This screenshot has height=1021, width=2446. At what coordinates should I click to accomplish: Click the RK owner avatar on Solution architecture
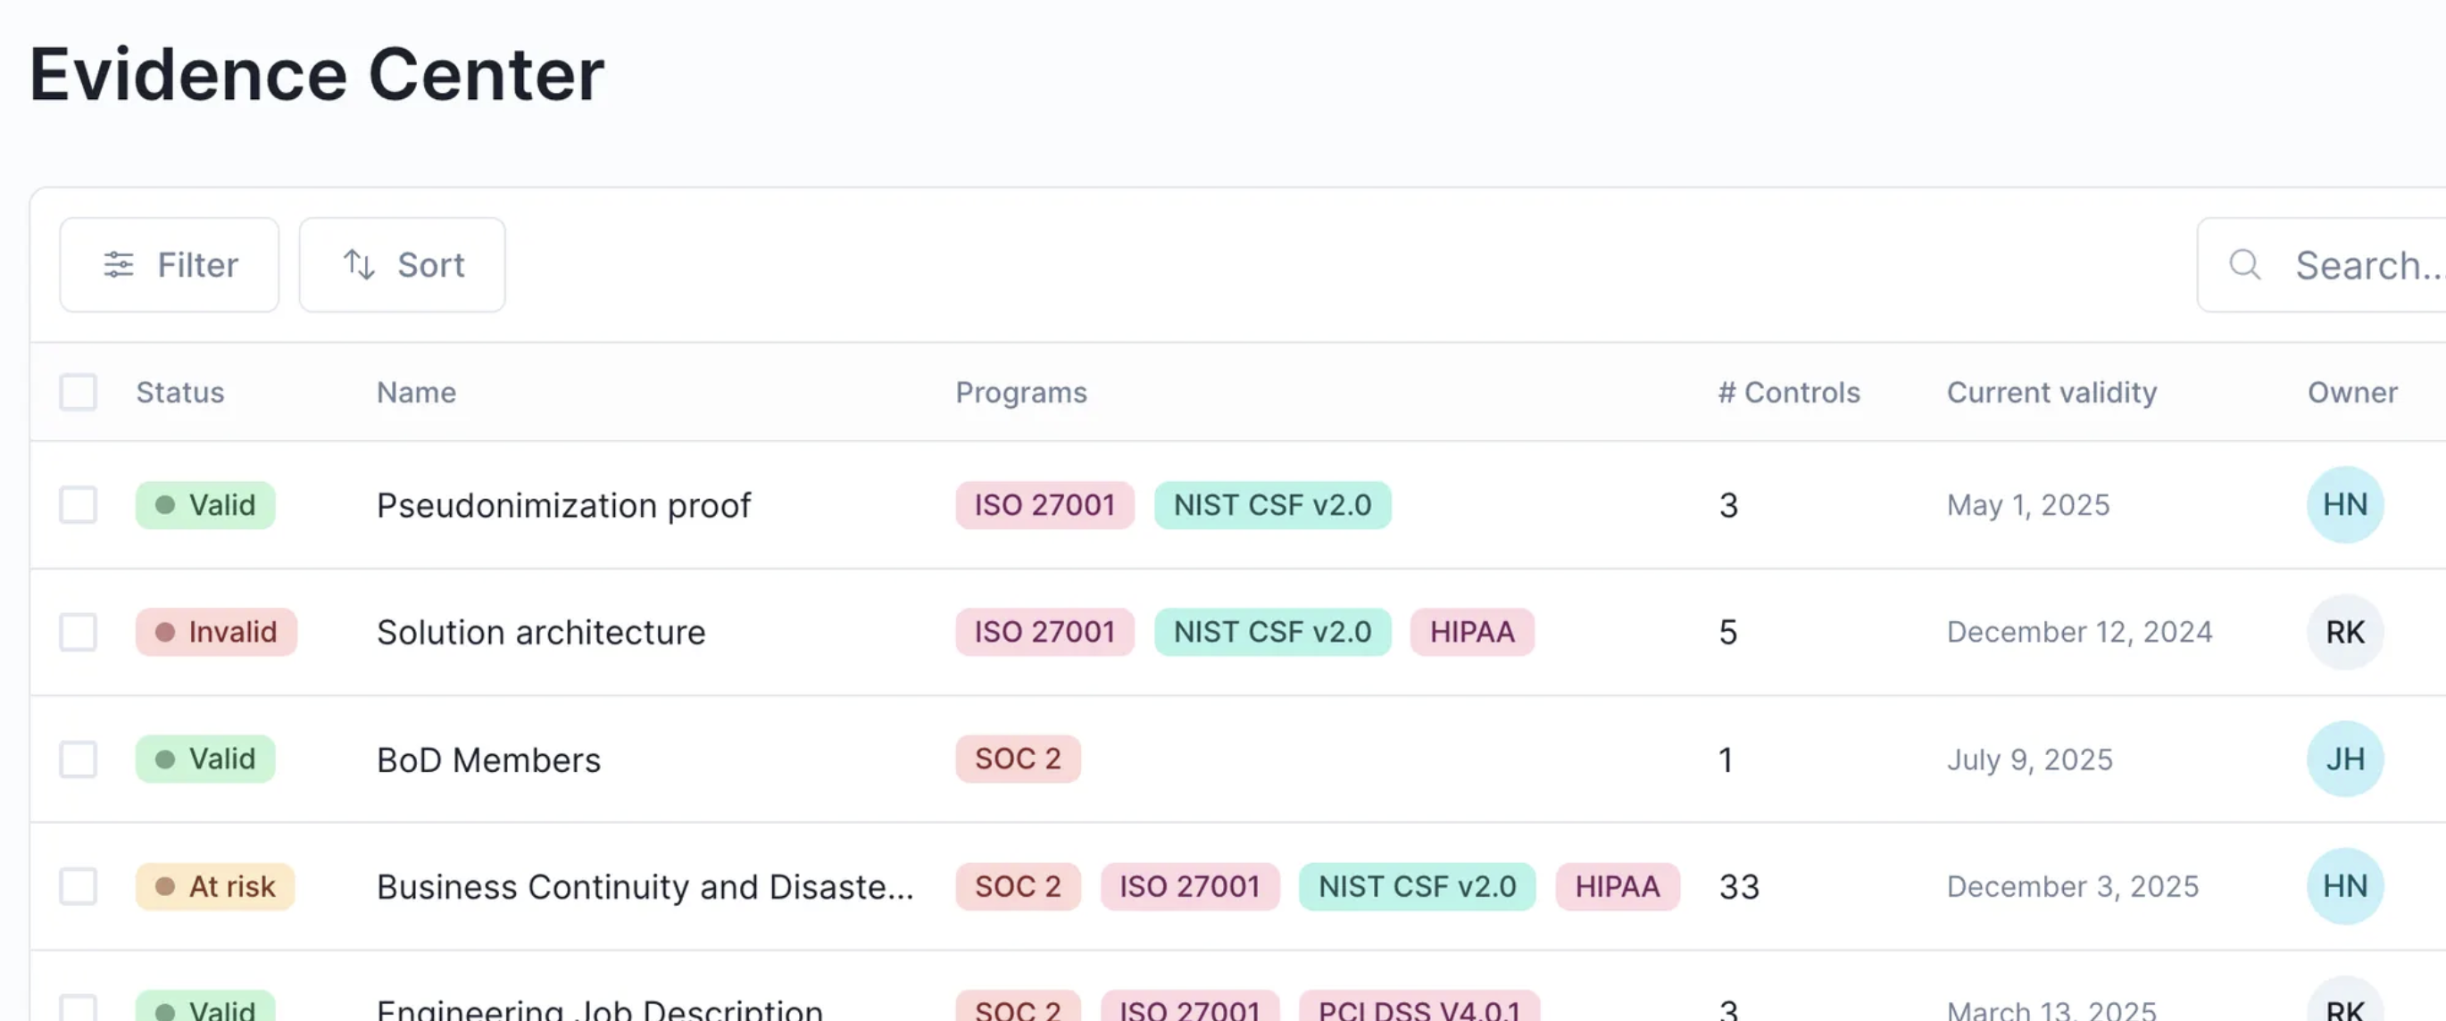click(x=2344, y=632)
